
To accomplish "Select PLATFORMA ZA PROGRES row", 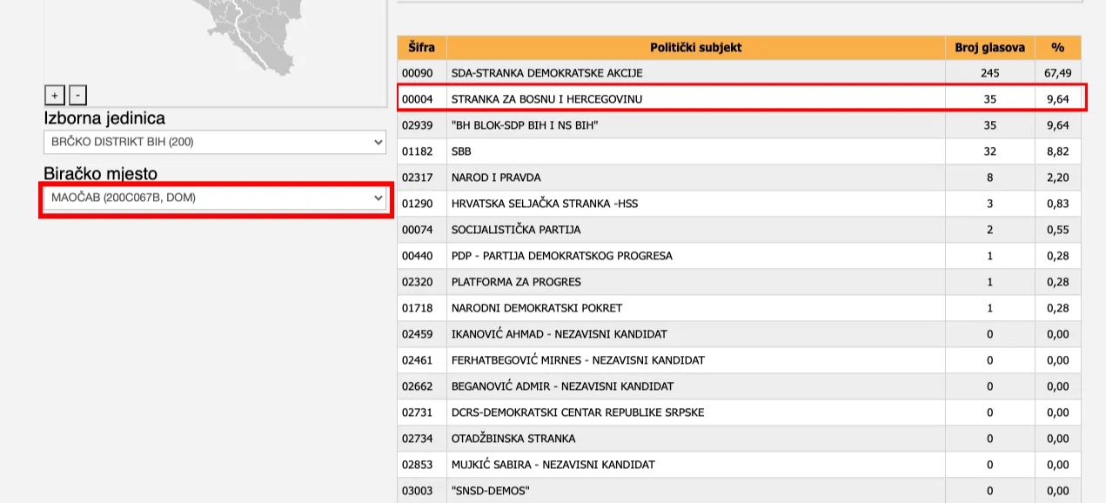I will pos(740,282).
